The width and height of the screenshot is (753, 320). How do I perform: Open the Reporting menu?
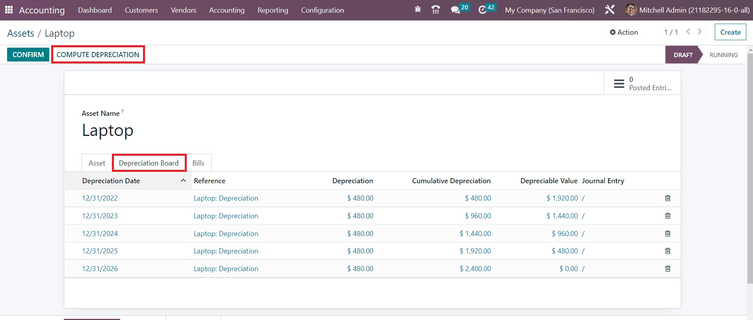coord(273,10)
